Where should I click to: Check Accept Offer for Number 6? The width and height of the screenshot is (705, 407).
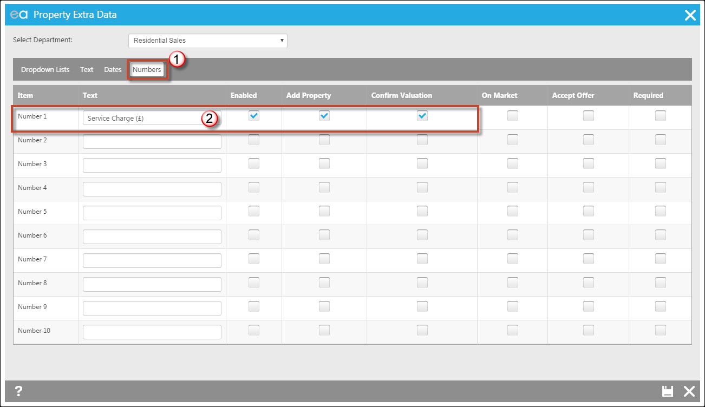tap(589, 235)
